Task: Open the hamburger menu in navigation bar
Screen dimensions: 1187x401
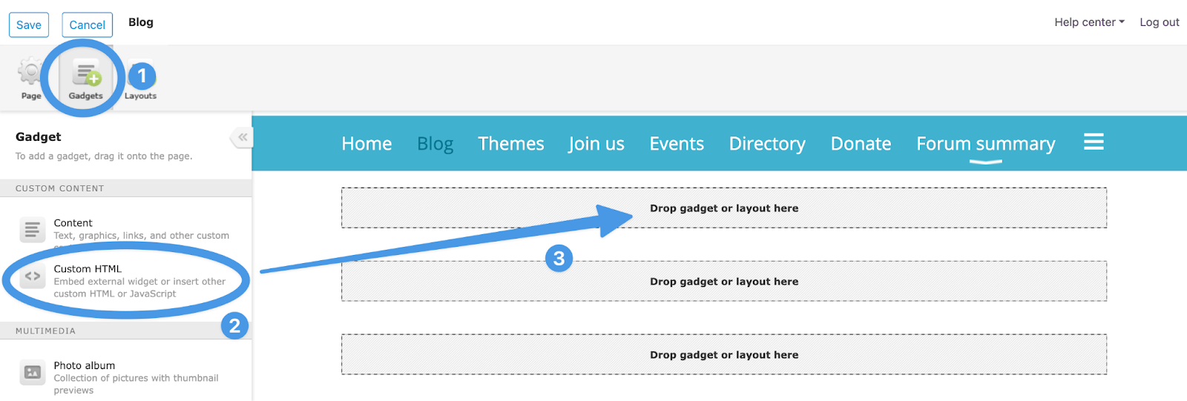Action: click(x=1094, y=142)
